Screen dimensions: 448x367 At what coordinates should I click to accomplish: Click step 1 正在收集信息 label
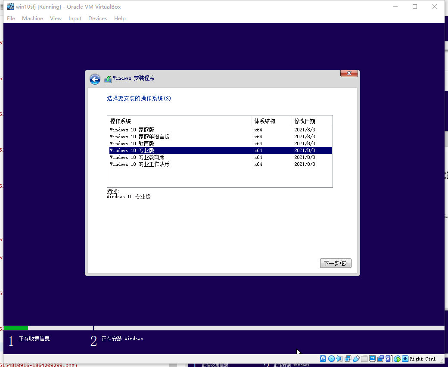[34, 339]
